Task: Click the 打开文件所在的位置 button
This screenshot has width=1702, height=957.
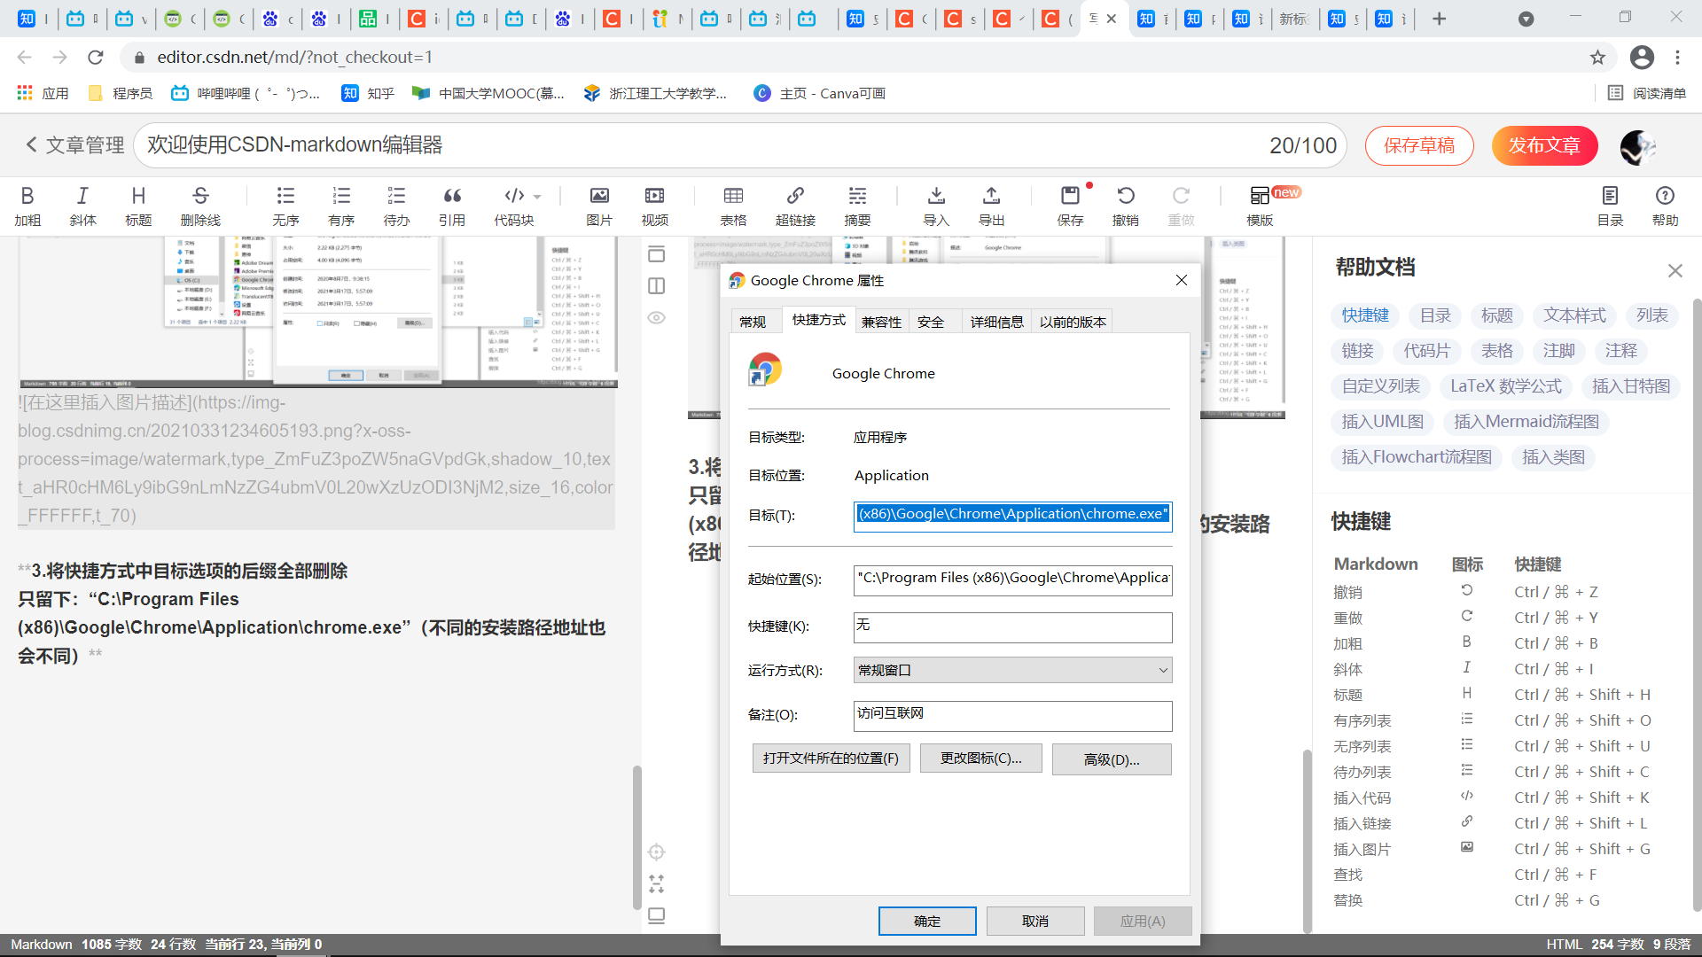Action: (831, 759)
